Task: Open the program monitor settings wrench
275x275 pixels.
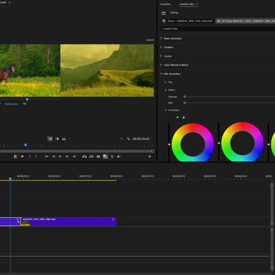Action: tap(128, 139)
